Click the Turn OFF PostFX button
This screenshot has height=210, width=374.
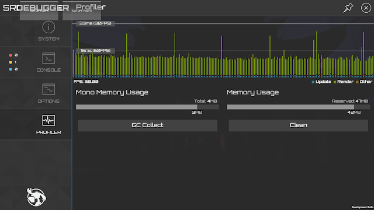point(82,10)
